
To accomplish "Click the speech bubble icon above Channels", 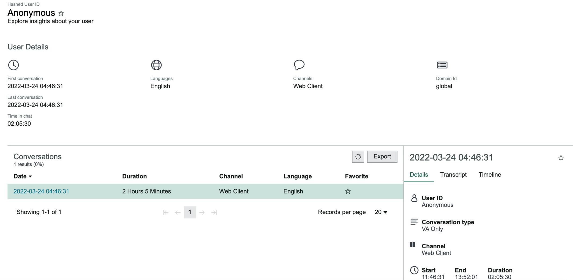I will (299, 65).
